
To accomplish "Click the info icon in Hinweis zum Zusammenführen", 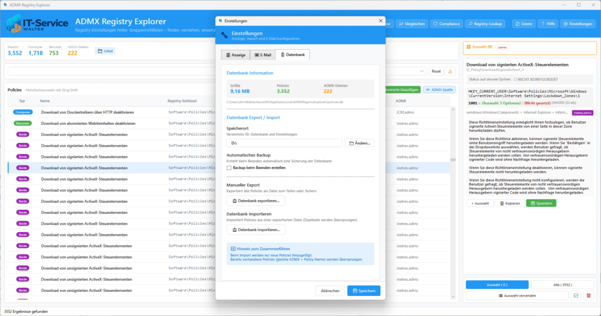I will [232, 249].
